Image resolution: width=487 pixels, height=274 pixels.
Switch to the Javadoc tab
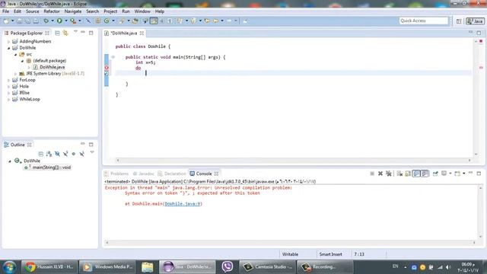(143, 174)
